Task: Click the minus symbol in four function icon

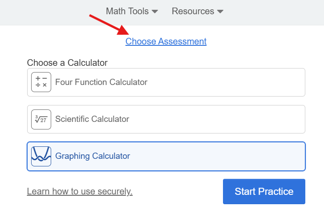Action: point(45,78)
